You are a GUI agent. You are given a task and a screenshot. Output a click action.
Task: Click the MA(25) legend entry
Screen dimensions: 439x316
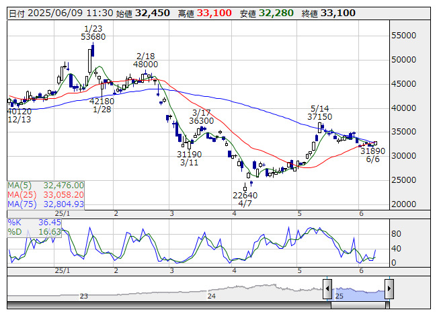click(x=46, y=194)
